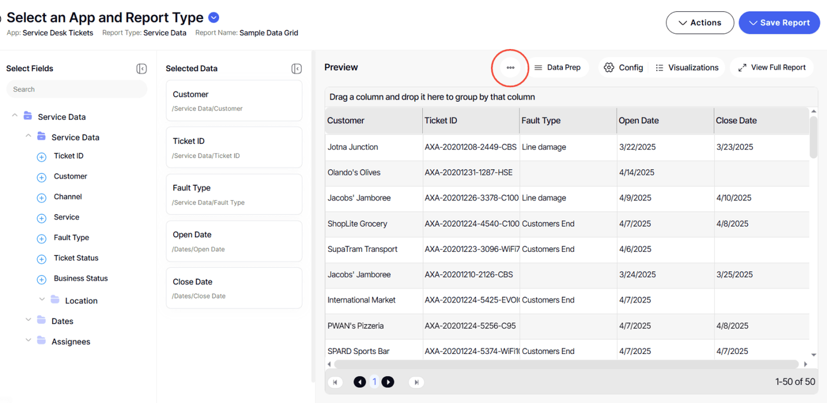Open the three-dots more options menu

510,67
